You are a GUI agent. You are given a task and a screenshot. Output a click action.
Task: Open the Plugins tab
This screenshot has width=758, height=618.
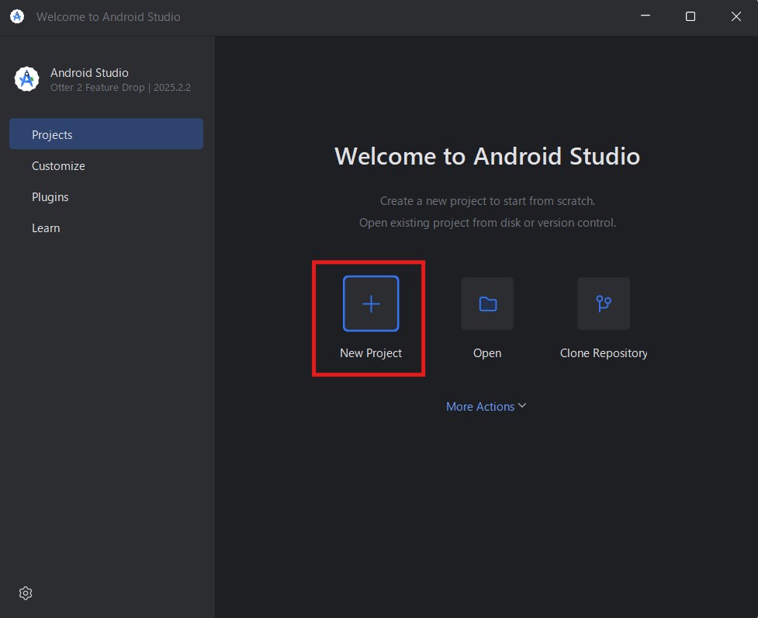pos(50,197)
